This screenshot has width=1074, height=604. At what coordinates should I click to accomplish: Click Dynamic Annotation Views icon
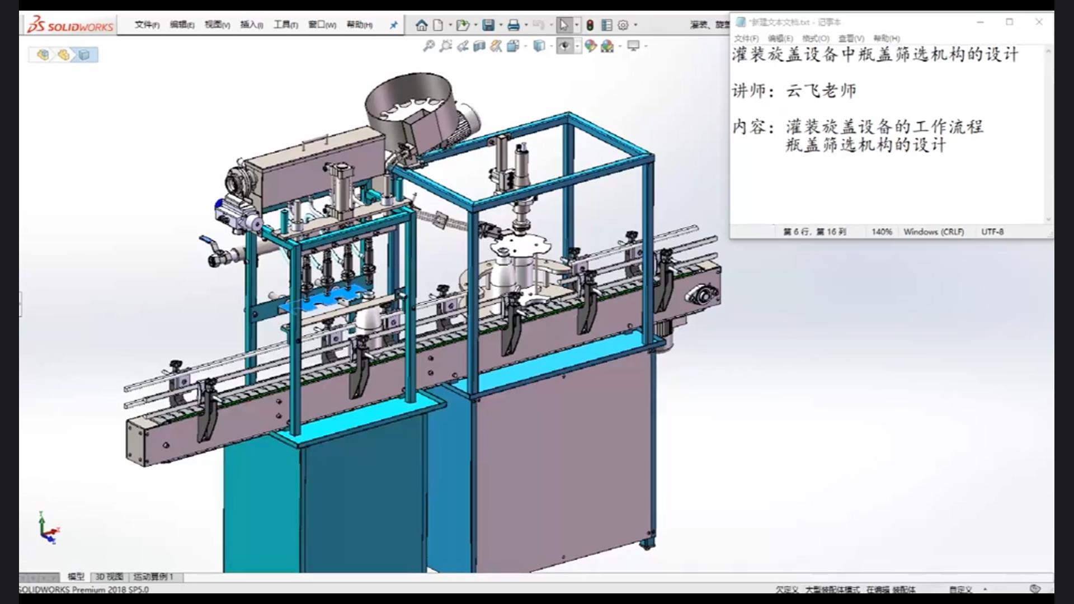(x=496, y=46)
